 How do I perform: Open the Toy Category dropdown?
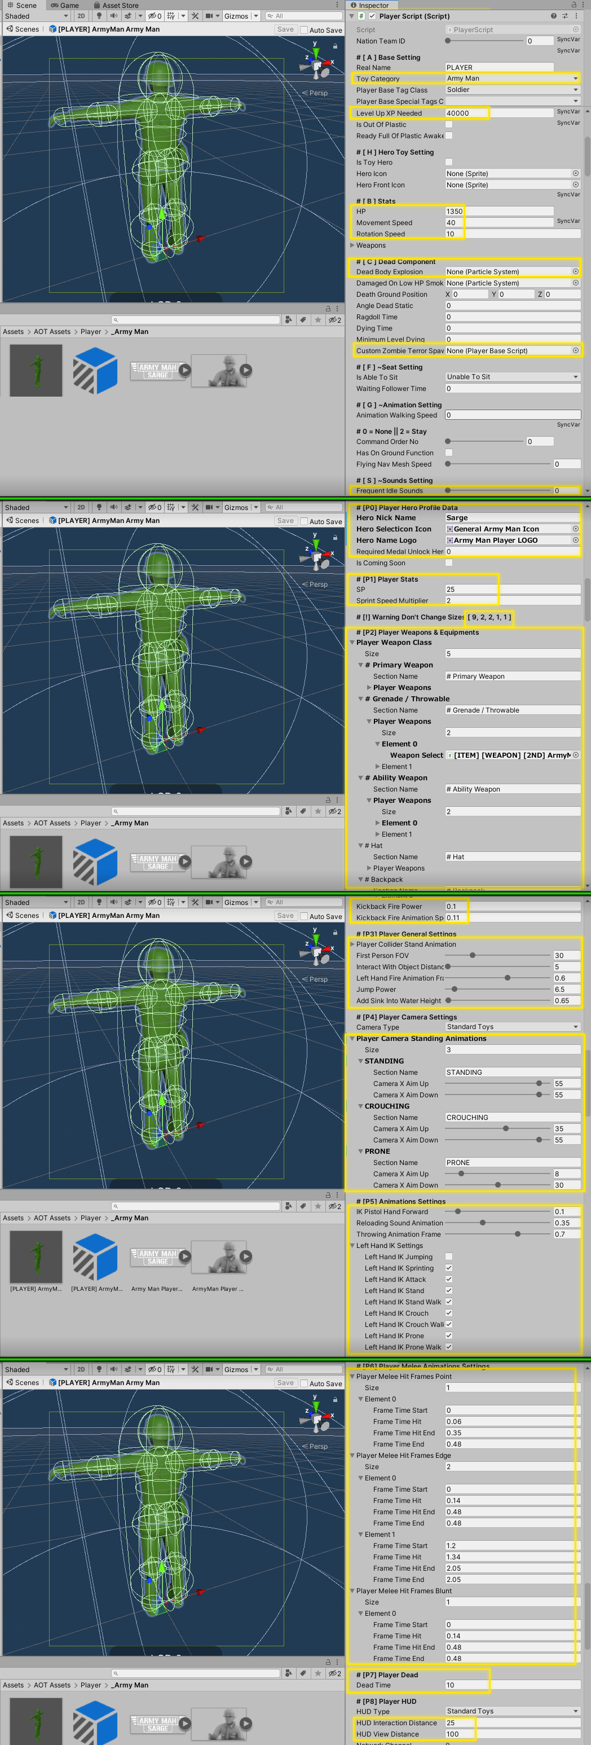pyautogui.click(x=513, y=78)
